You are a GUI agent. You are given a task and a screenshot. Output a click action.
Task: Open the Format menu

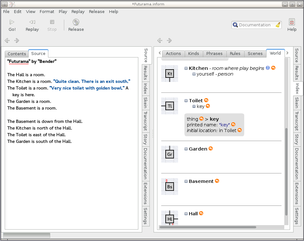click(x=47, y=12)
